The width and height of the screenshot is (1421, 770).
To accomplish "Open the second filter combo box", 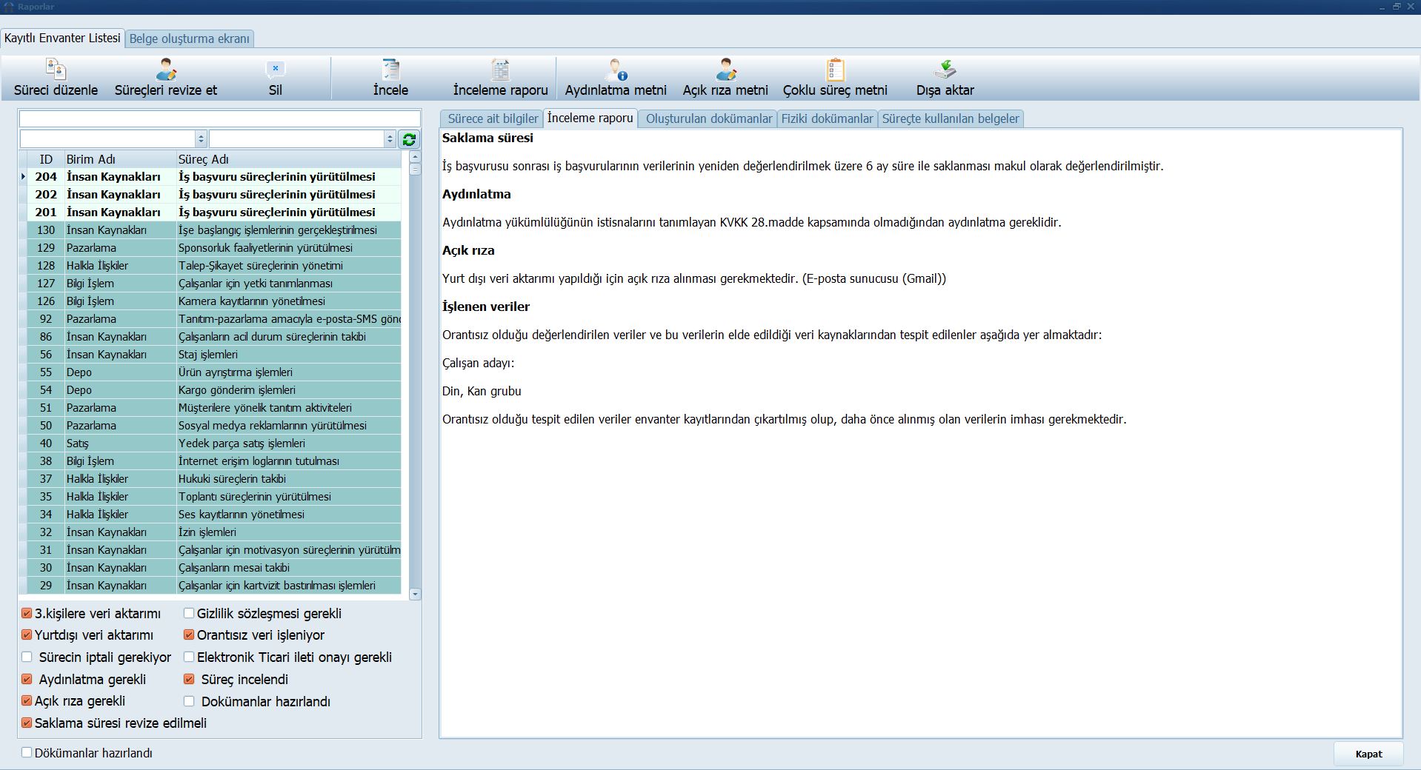I will tap(302, 139).
